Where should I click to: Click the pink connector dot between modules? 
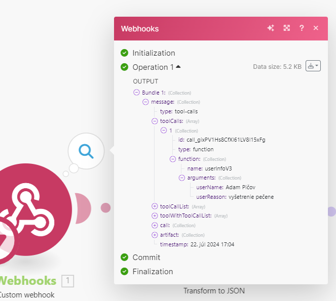pos(105,208)
